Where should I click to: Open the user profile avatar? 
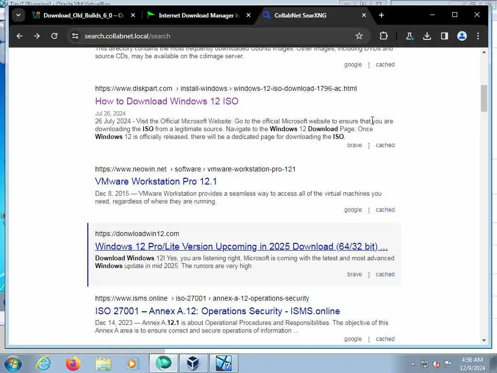click(462, 36)
